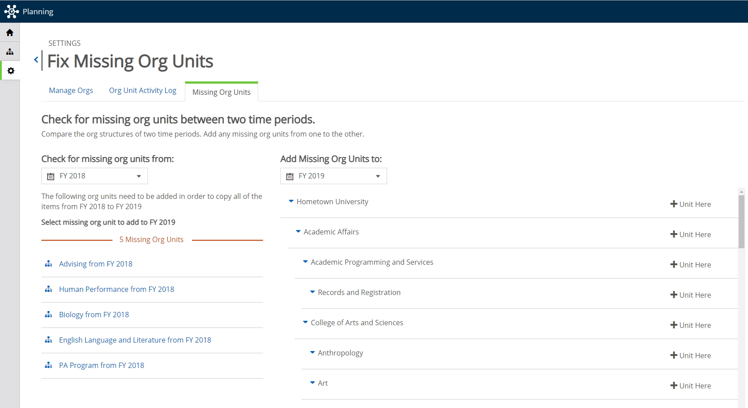Click Unit Here label for Academic Affairs

point(695,234)
